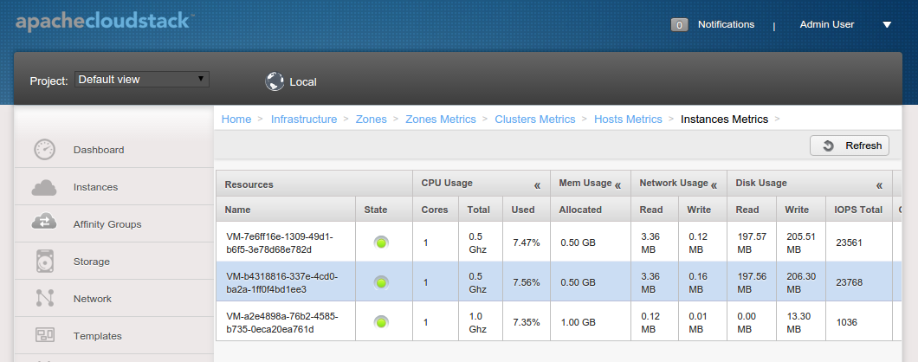Open the Dashboard gauge icon
The height and width of the screenshot is (362, 918).
(44, 149)
